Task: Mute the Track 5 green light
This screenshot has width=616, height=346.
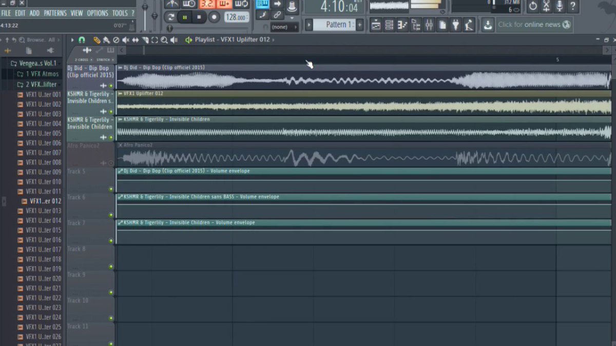Action: pyautogui.click(x=111, y=189)
